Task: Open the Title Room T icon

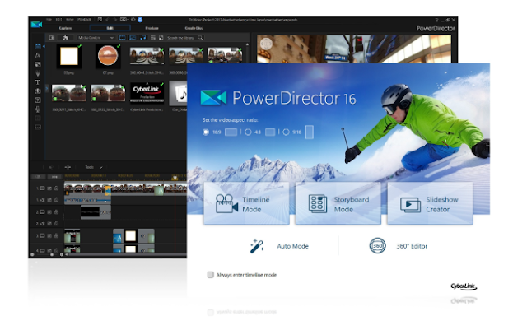Action: coord(38,82)
